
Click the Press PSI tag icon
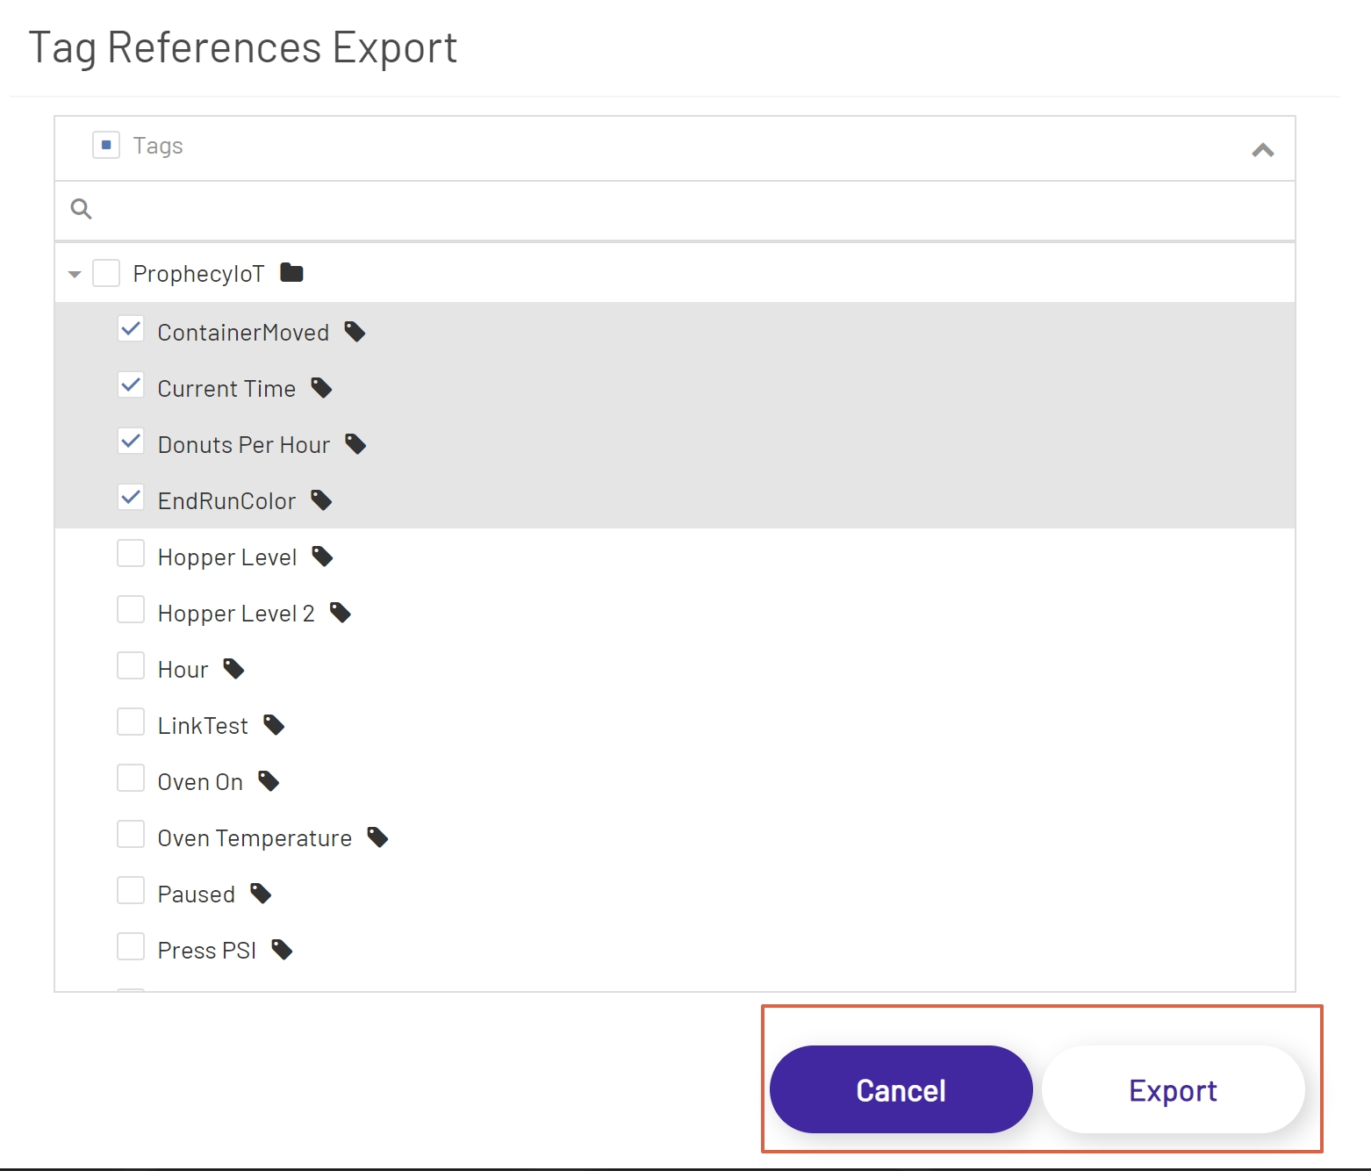click(282, 949)
